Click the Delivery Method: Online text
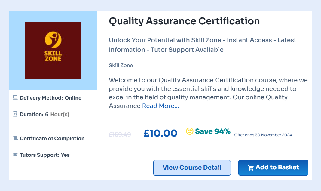This screenshot has width=321, height=191. click(50, 98)
